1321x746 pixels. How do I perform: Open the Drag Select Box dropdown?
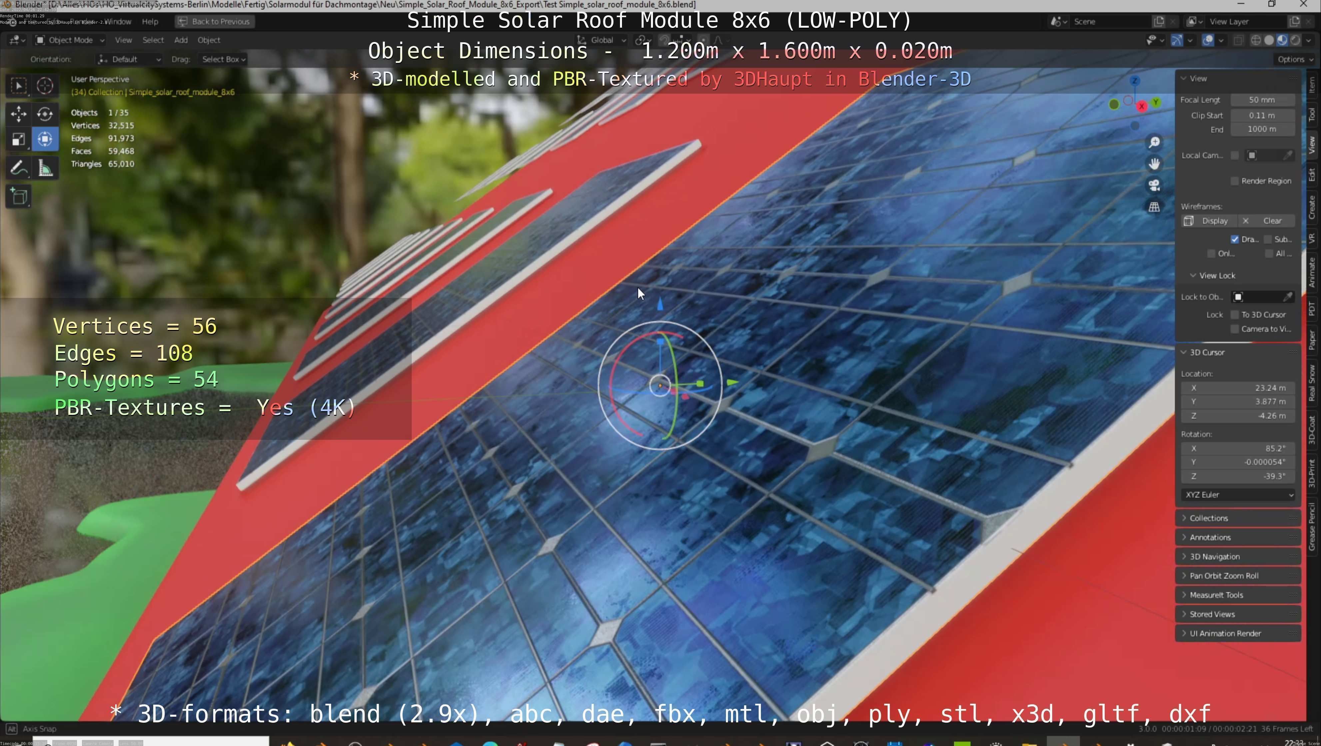[223, 60]
